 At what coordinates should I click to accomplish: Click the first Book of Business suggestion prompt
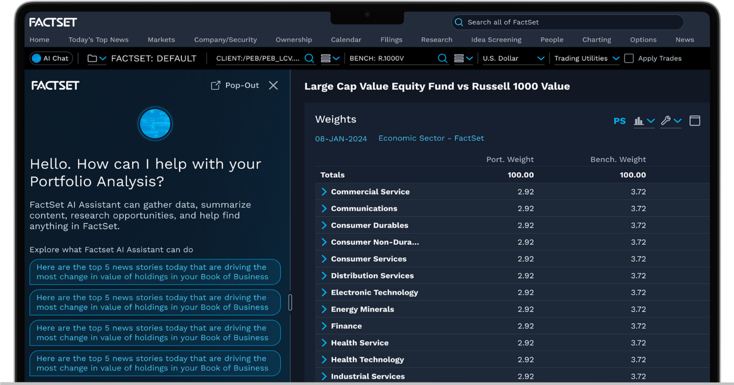click(155, 272)
